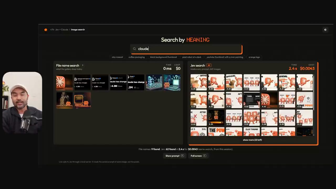Choose the 'coffee packaging' suggestion chip
This screenshot has width=336, height=189.
pyautogui.click(x=136, y=57)
